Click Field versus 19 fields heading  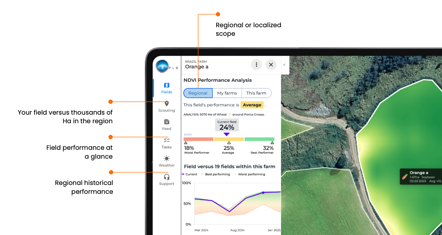point(230,166)
